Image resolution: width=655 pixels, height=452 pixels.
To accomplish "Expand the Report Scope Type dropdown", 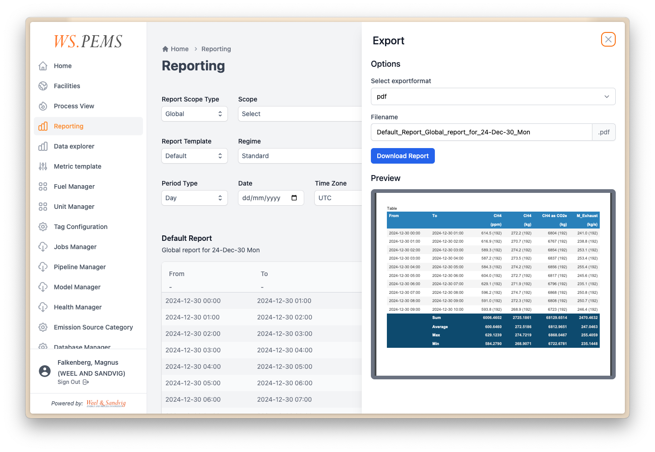I will pyautogui.click(x=194, y=114).
